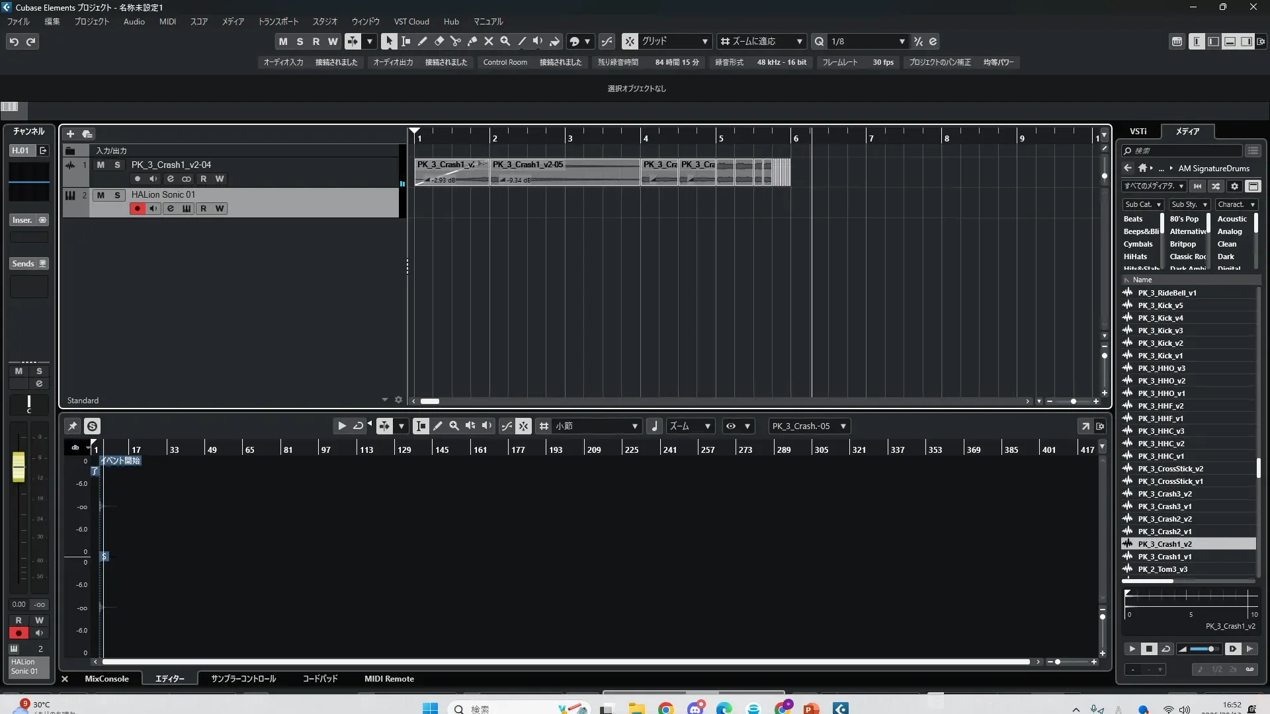This screenshot has width=1270, height=714.
Task: Mute the PK_3_Crash1_v2-04 track
Action: (101, 165)
